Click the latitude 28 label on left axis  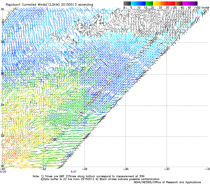coord(2,42)
